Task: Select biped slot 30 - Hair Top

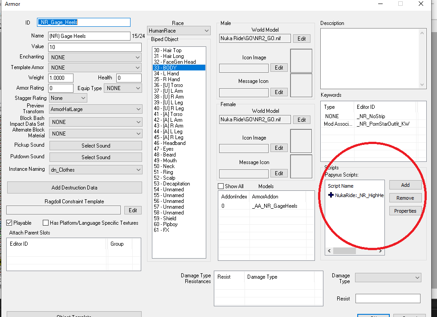Action: click(x=179, y=50)
